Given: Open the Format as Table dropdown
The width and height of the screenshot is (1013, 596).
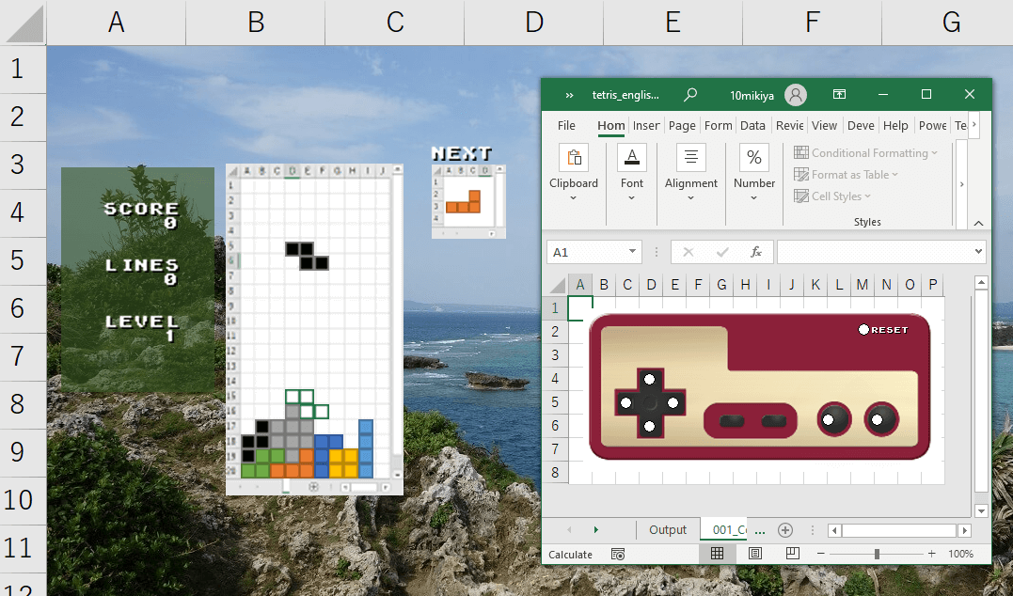Looking at the screenshot, I should click(846, 175).
